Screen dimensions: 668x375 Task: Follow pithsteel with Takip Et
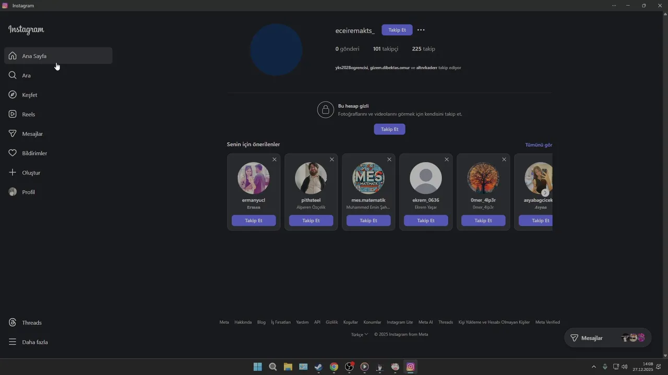pyautogui.click(x=311, y=220)
